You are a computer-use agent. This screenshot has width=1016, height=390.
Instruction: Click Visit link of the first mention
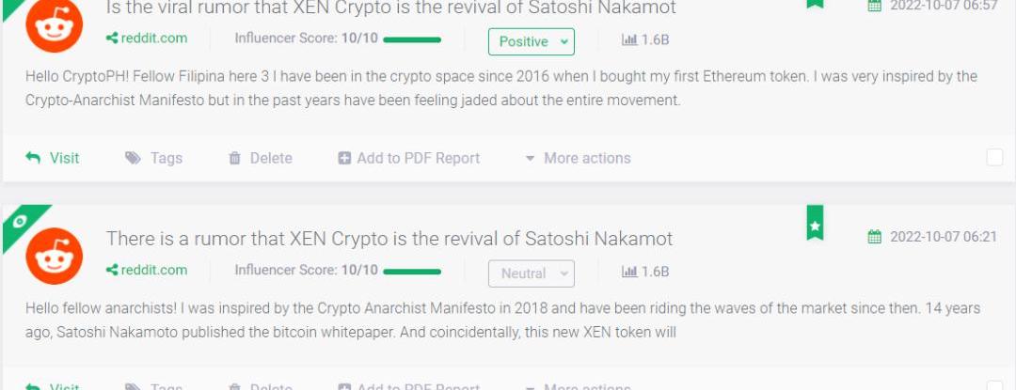(53, 158)
